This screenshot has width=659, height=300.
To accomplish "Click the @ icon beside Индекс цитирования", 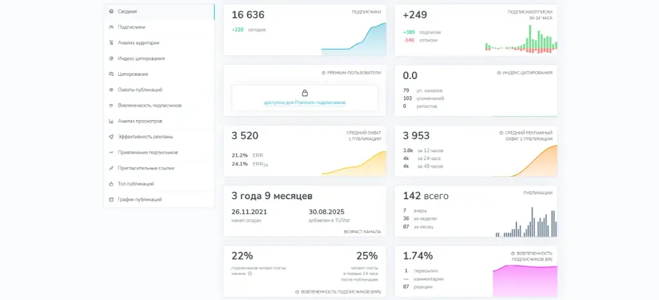I will pyautogui.click(x=111, y=58).
